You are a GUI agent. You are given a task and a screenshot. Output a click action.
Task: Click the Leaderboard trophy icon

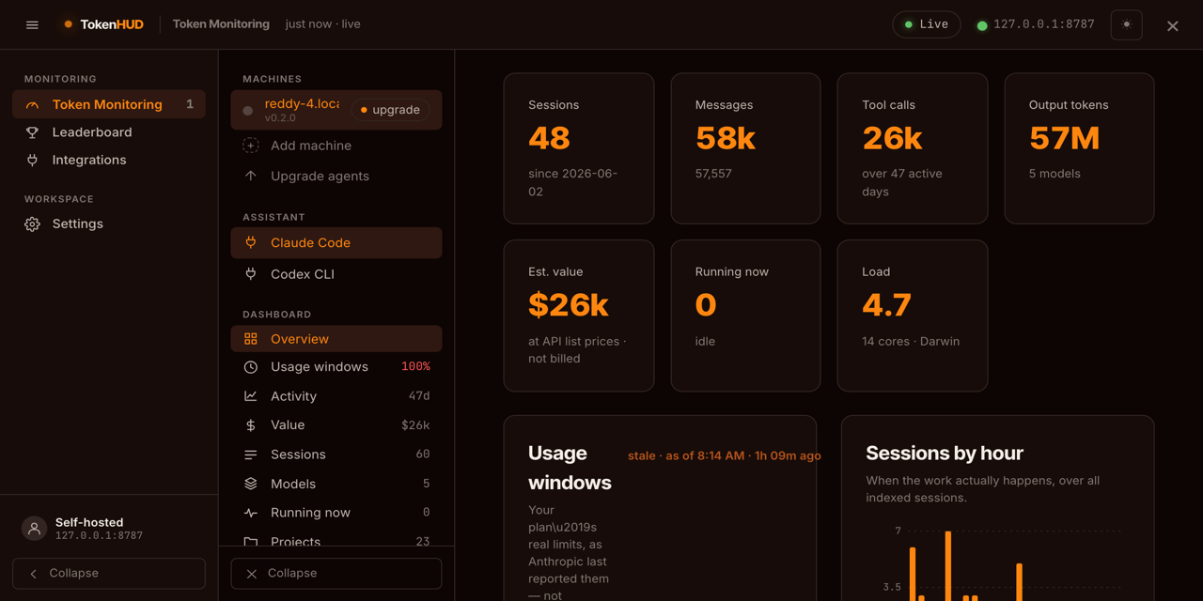tap(32, 132)
